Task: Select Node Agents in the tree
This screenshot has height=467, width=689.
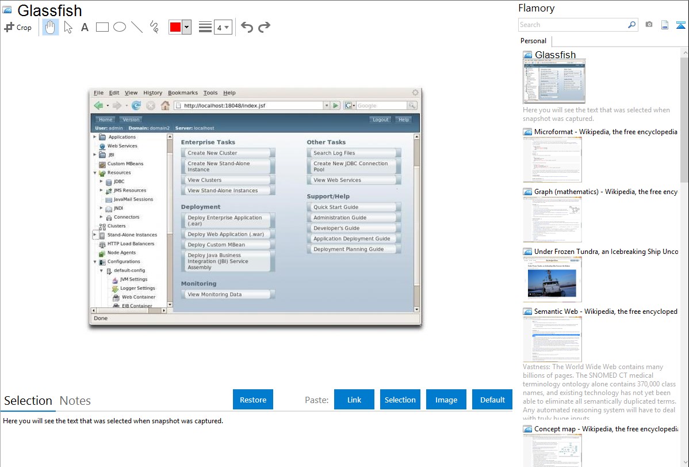Action: click(121, 253)
